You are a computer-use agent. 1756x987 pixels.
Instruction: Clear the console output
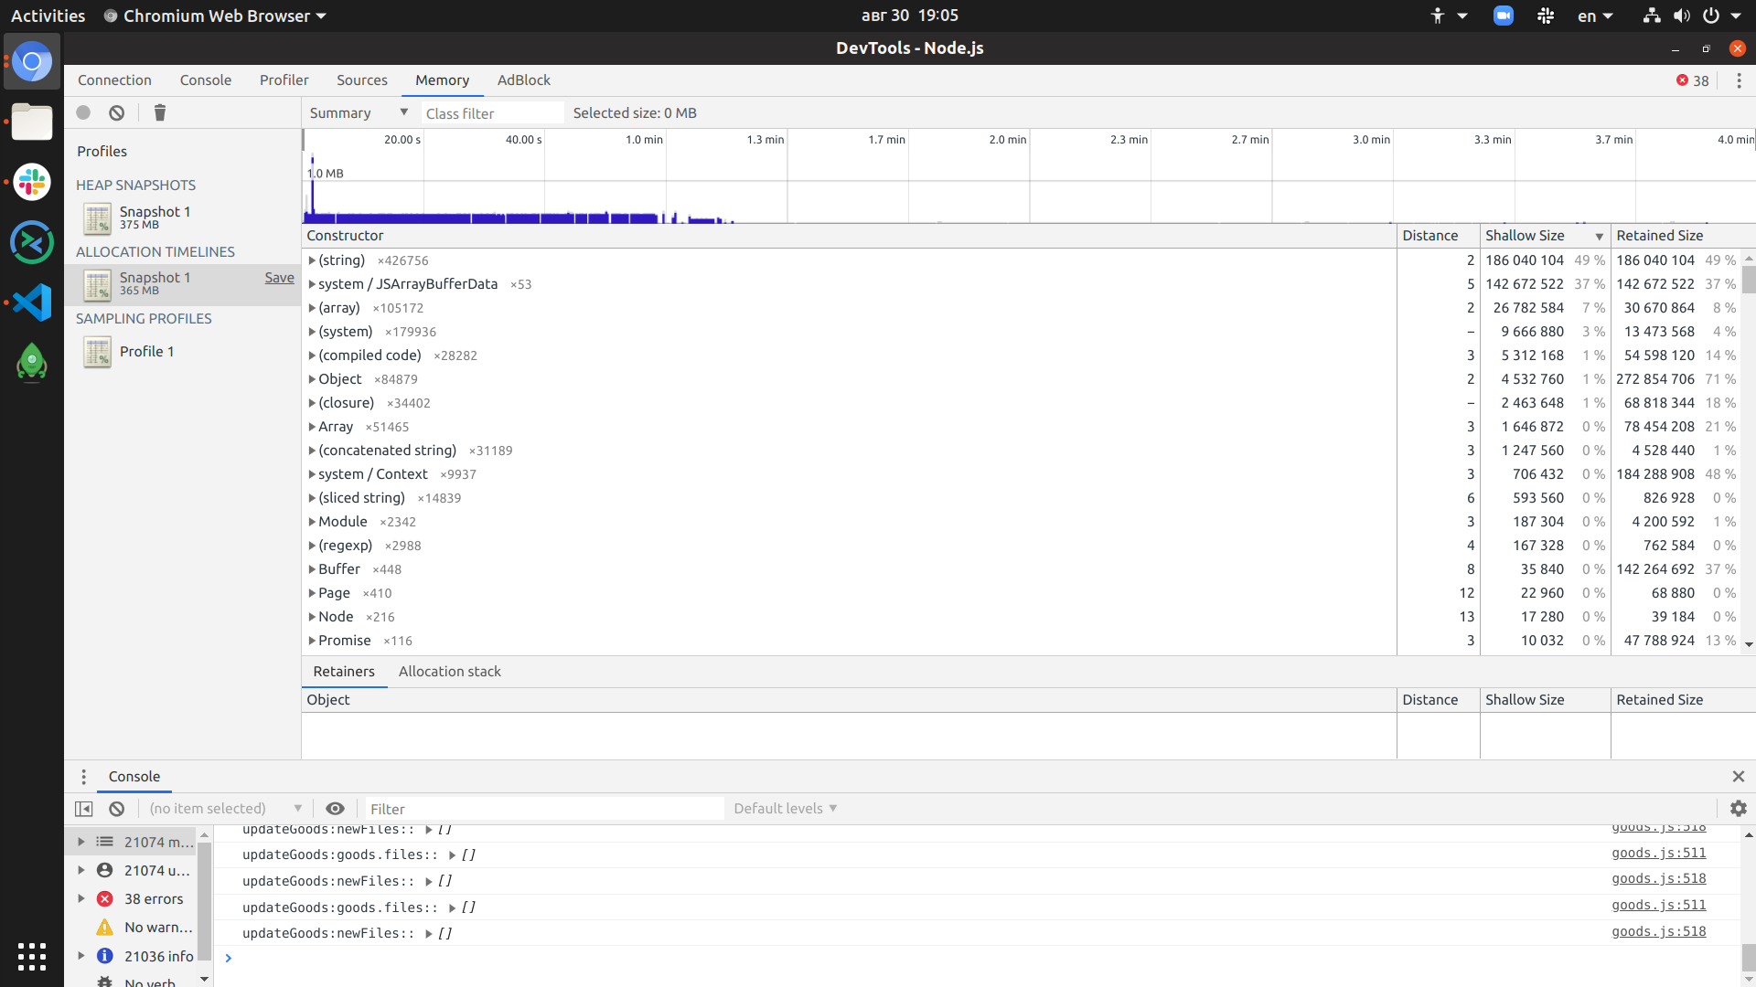tap(116, 809)
